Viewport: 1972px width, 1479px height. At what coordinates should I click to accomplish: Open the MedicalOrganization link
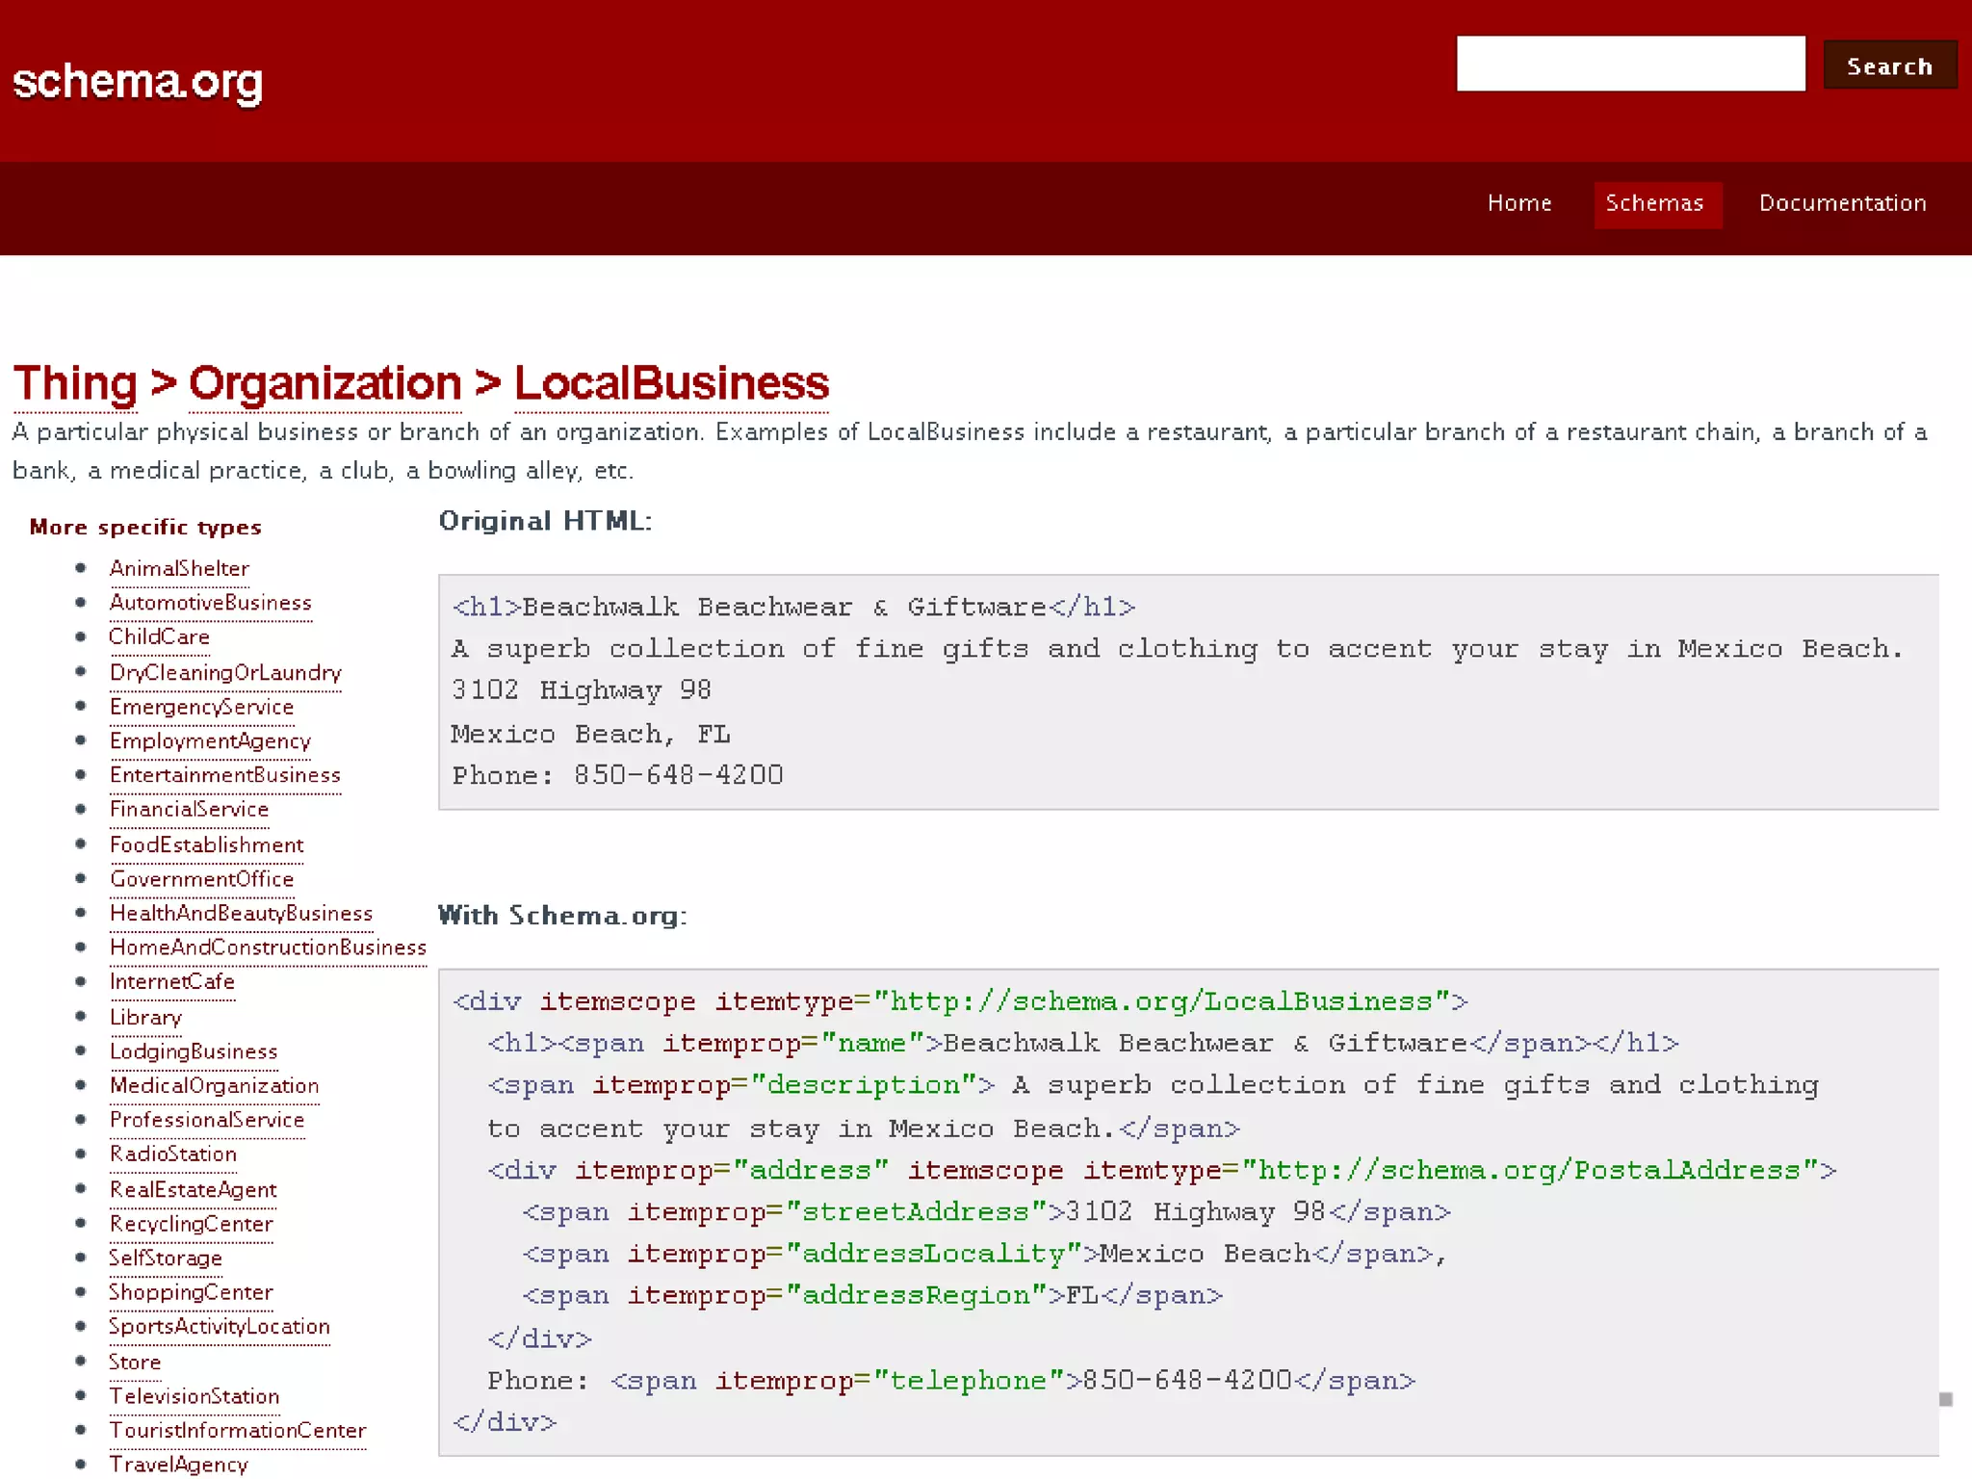(x=214, y=1086)
